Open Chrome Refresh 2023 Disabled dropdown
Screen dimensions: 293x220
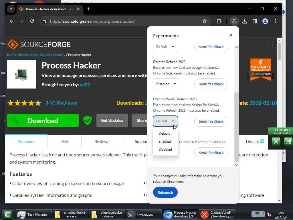(166, 84)
